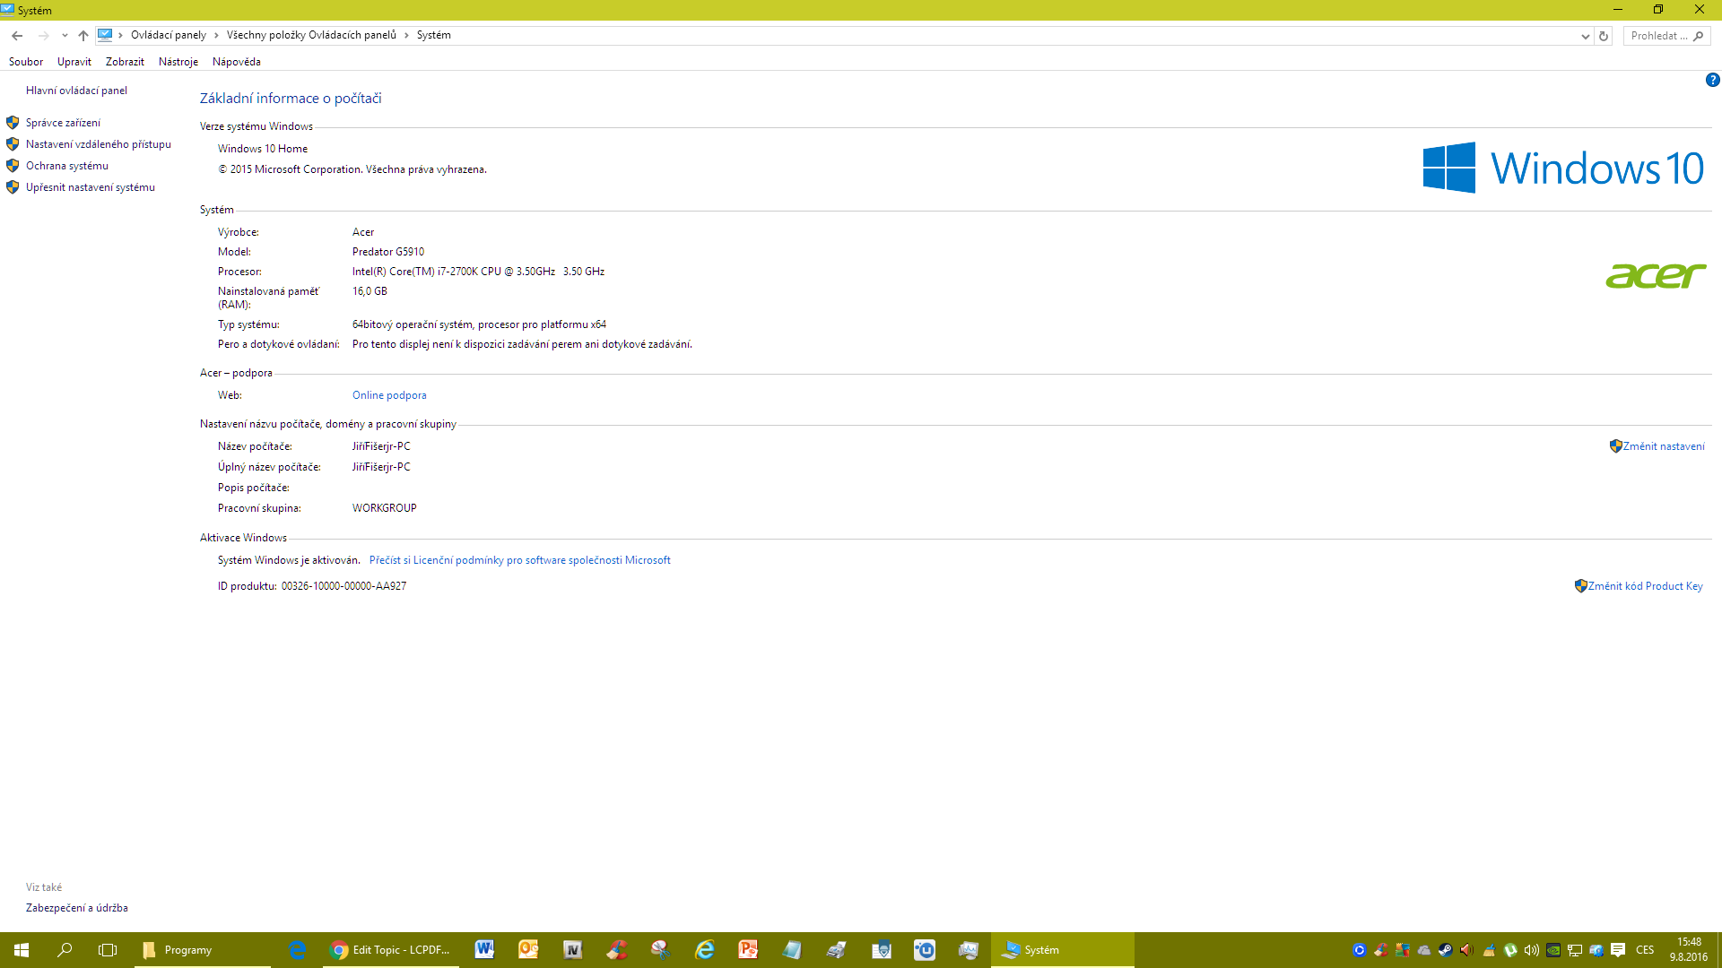
Task: Go back with the navigation arrow
Action: pyautogui.click(x=17, y=36)
